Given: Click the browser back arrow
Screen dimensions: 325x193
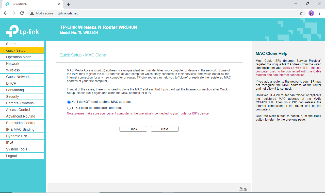Looking at the screenshot, I should click(6, 13).
